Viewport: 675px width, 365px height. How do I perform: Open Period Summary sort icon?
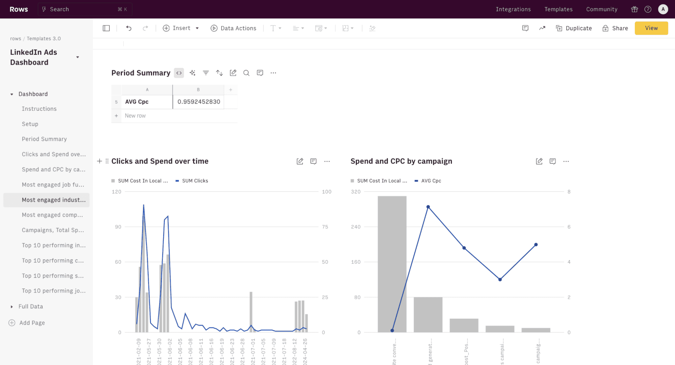click(219, 73)
